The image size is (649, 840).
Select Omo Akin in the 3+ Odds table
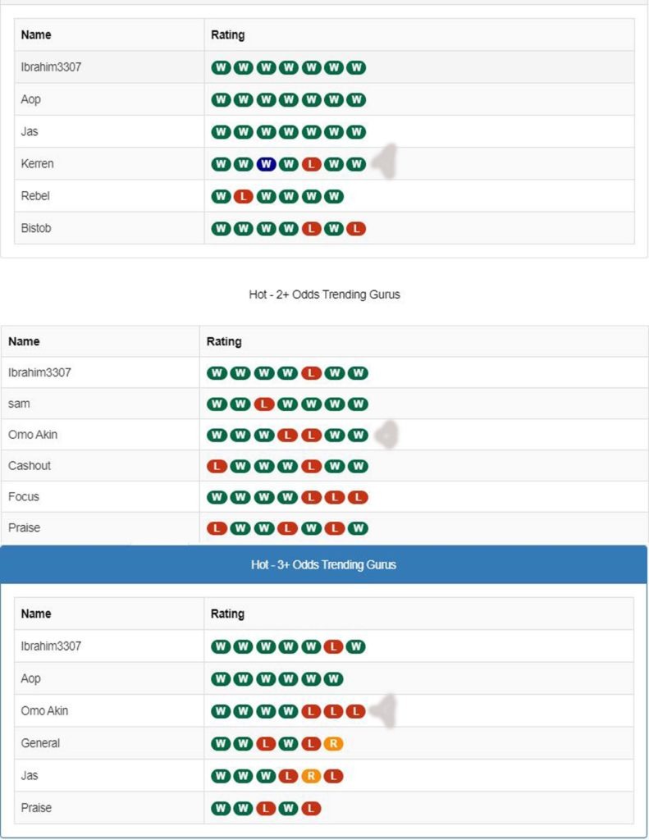[x=44, y=711]
